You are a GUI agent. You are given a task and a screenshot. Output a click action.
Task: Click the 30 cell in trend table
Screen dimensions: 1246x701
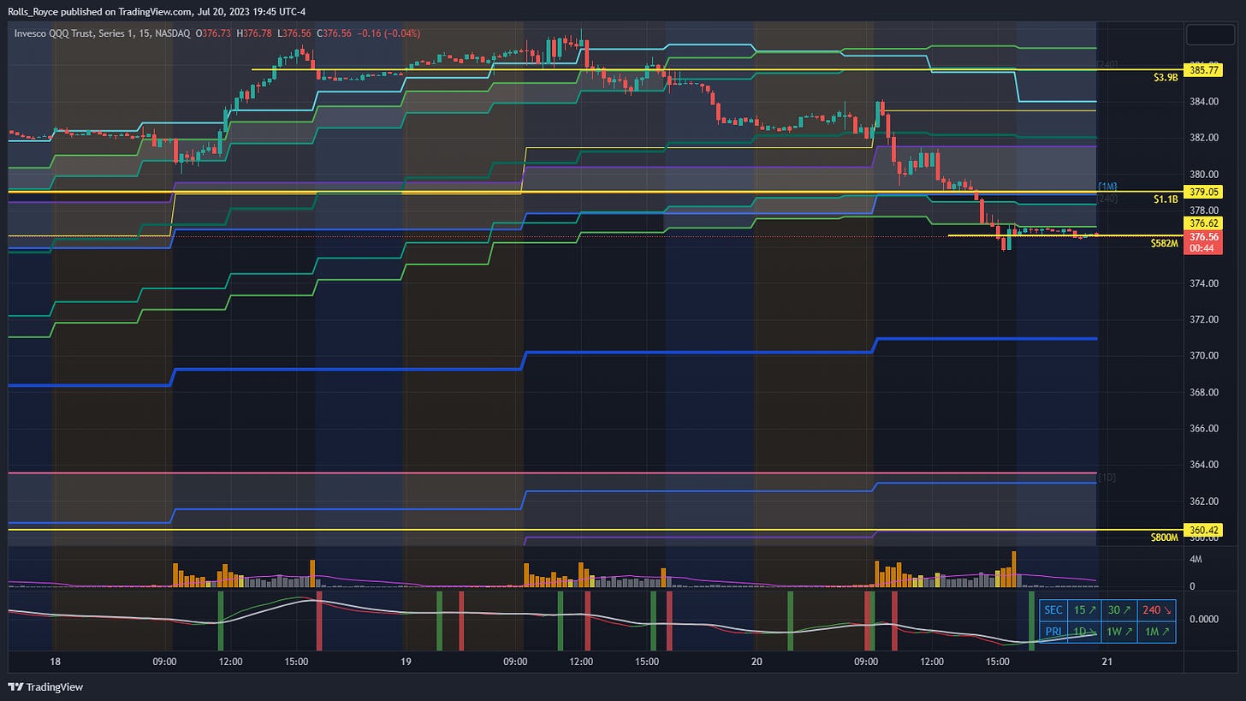point(1119,610)
